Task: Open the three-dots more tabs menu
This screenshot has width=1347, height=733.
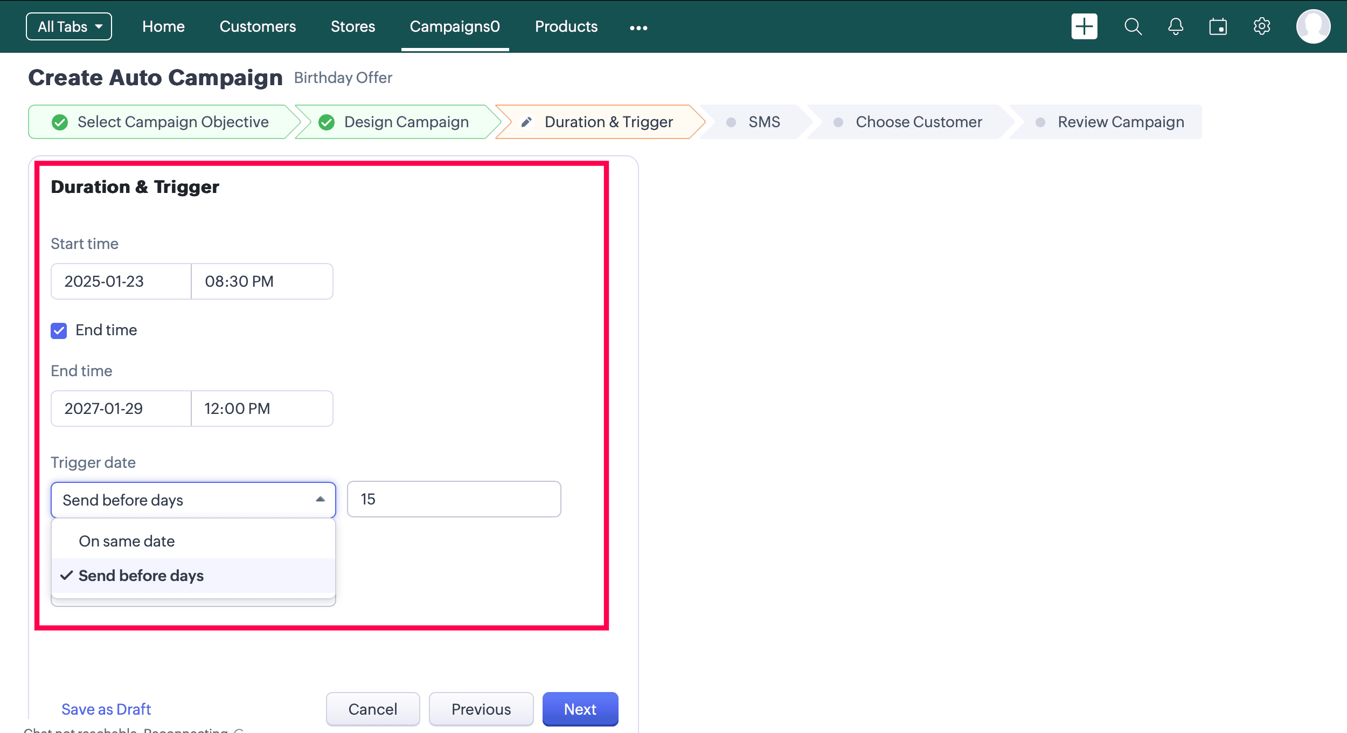Action: point(638,27)
